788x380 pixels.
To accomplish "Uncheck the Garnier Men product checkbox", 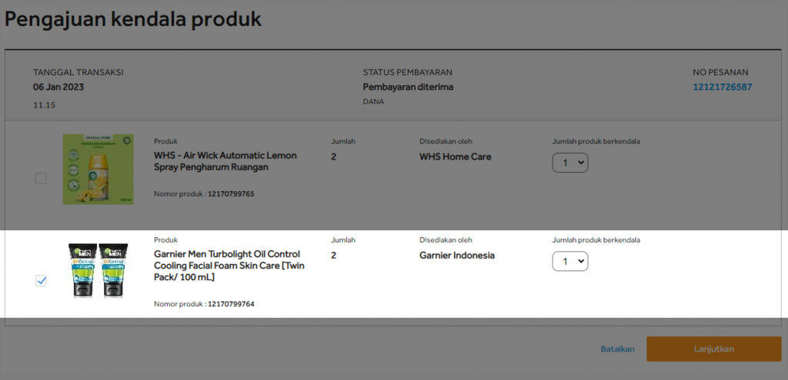I will click(41, 281).
